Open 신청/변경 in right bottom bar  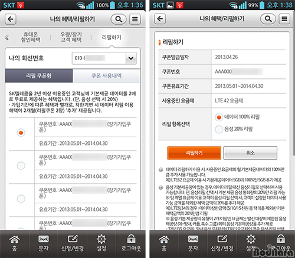point(222,243)
